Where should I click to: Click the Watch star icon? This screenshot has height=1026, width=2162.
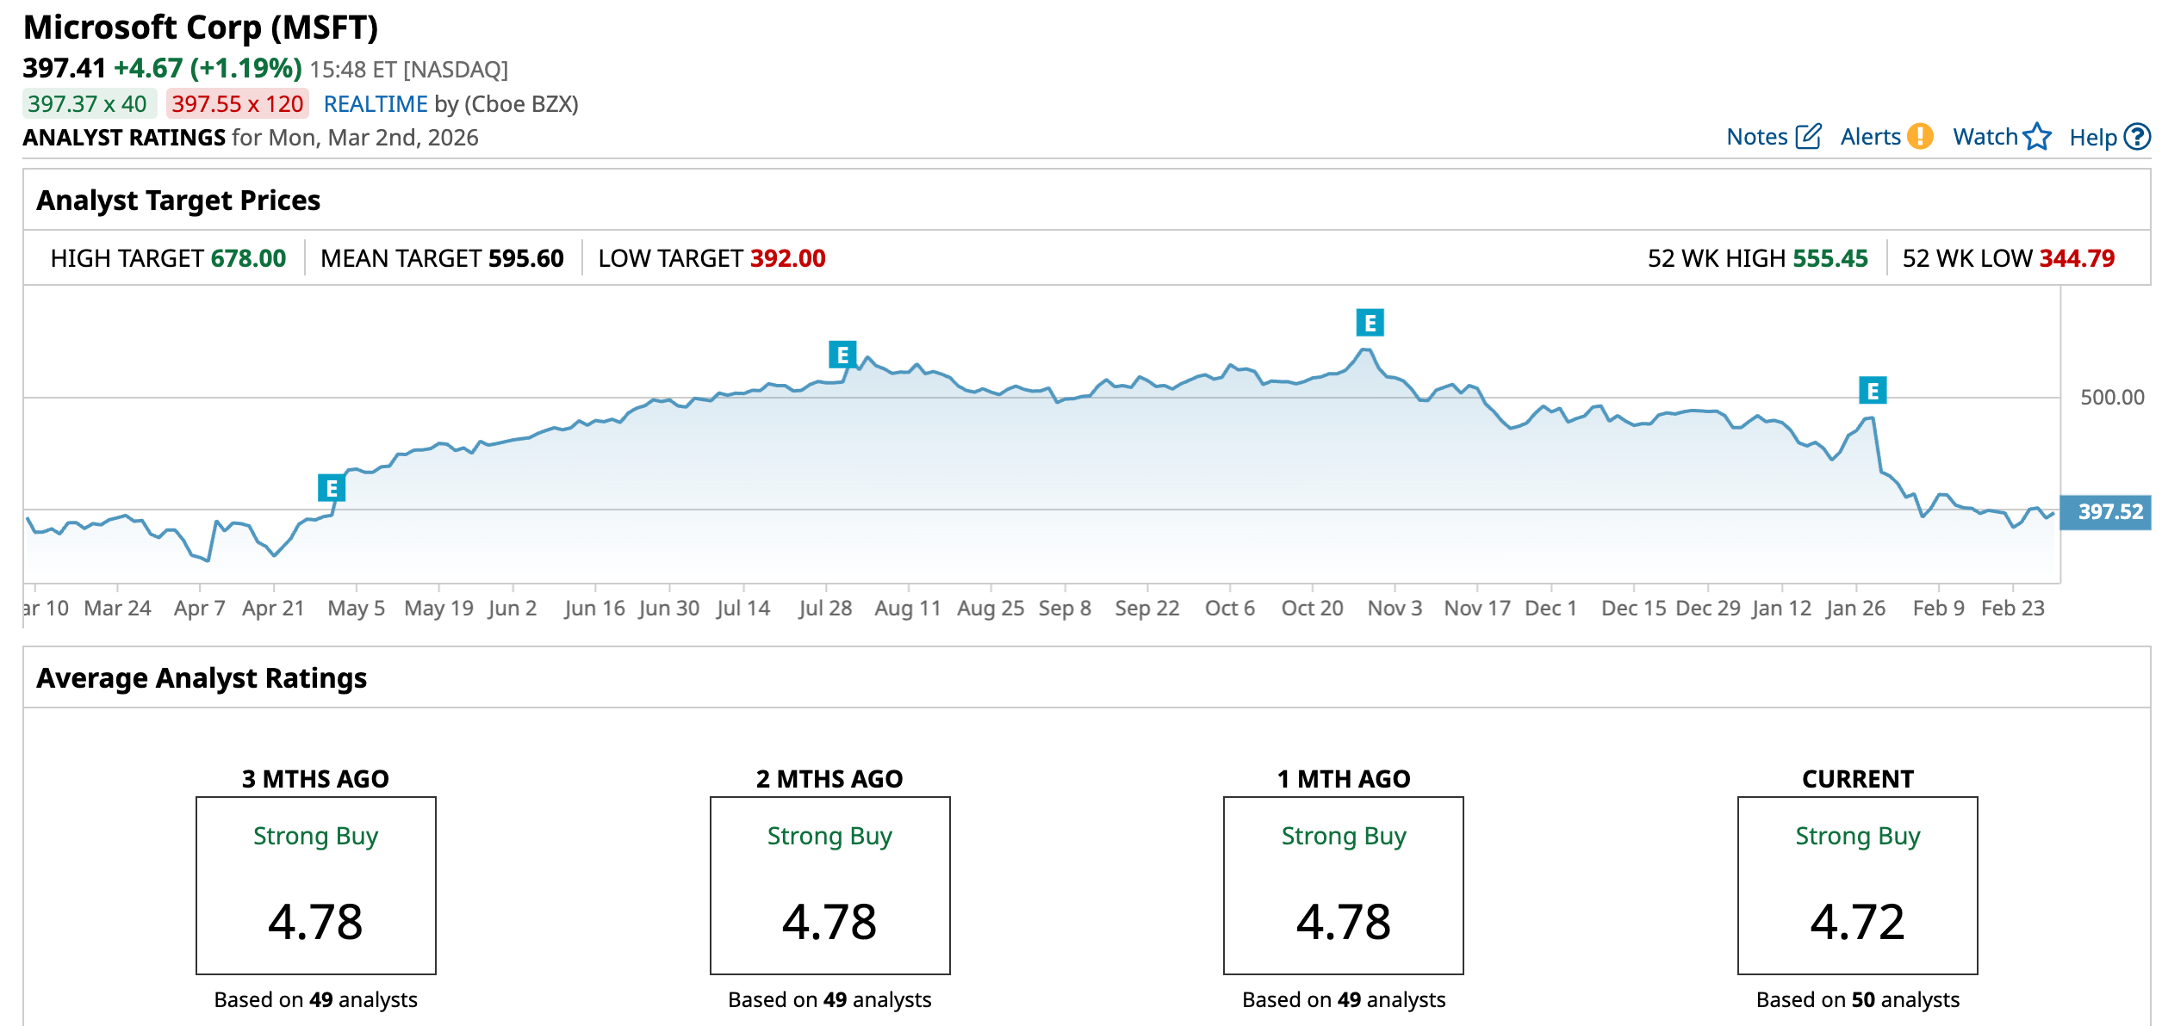coord(2037,137)
